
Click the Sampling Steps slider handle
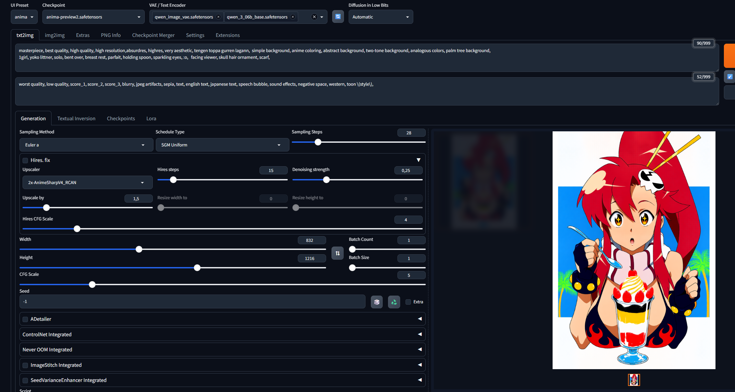pyautogui.click(x=318, y=142)
